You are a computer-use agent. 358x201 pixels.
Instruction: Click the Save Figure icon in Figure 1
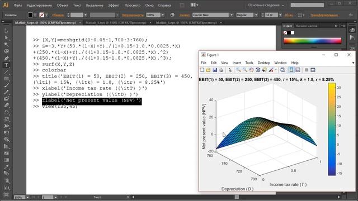(x=215, y=70)
